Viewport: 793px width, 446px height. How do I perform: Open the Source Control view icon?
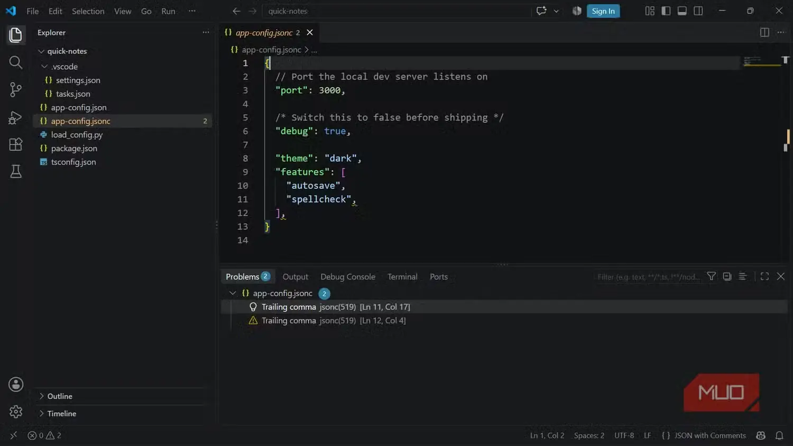point(16,90)
